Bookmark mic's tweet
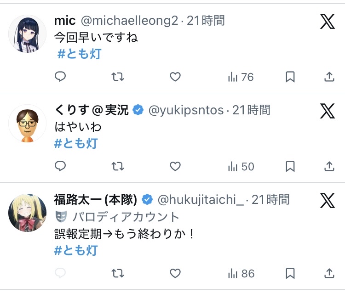 click(290, 77)
